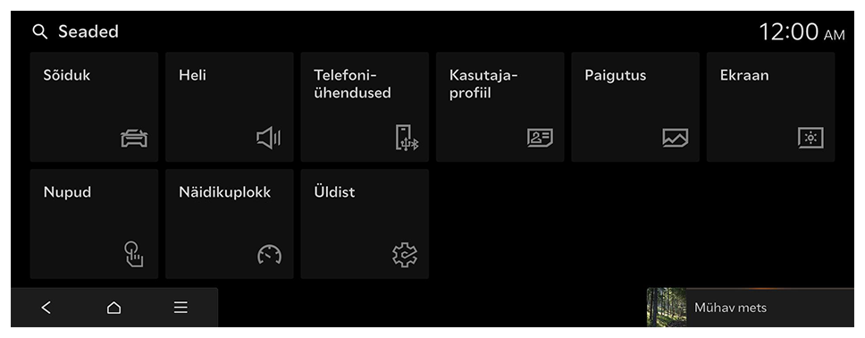Click the speaker icon in Heli tile

(269, 138)
